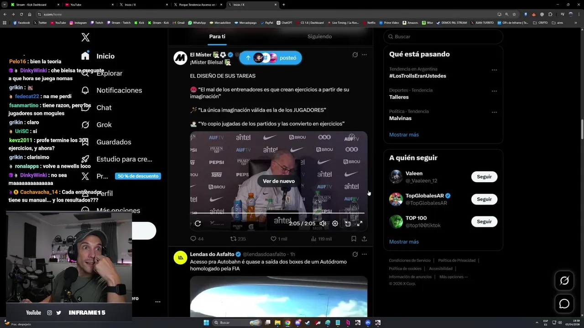Viewport: 584px width, 328px height.
Task: Expand the CRIPTO bookmarks folder
Action: (x=540, y=23)
